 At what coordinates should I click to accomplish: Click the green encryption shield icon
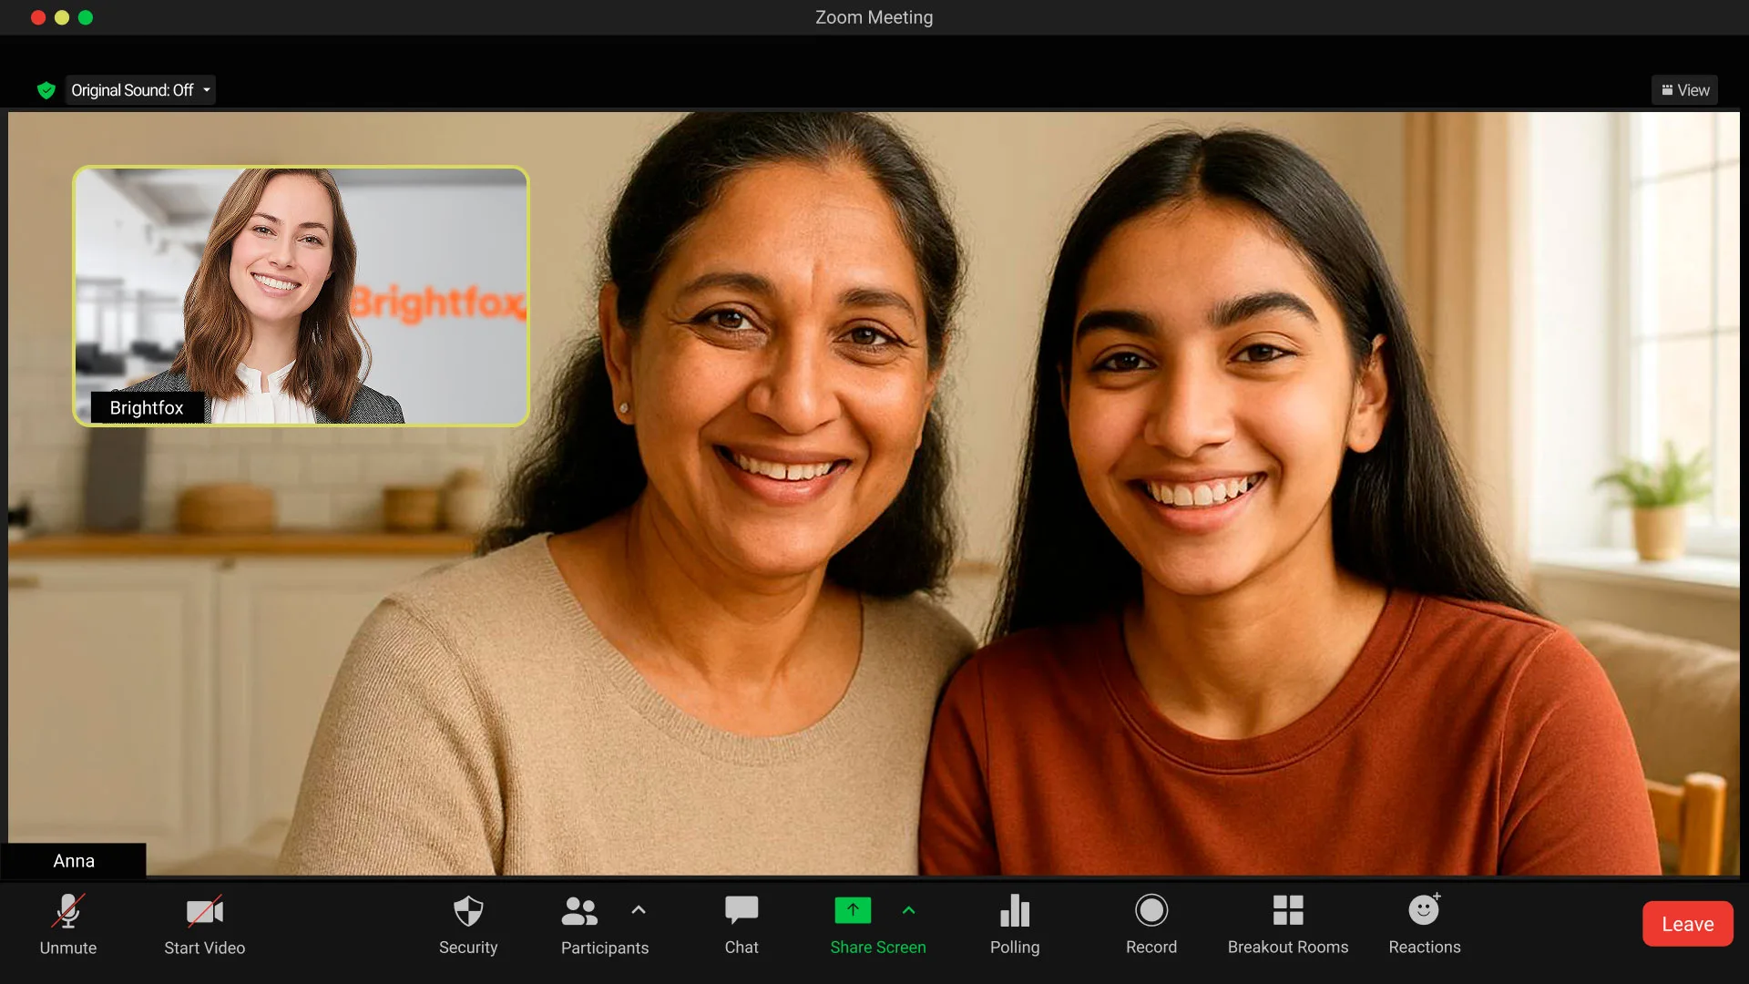coord(46,90)
